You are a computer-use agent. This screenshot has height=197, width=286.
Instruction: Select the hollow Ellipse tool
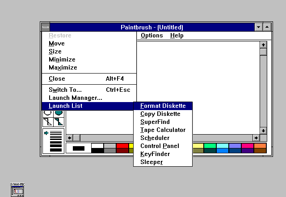click(x=48, y=114)
